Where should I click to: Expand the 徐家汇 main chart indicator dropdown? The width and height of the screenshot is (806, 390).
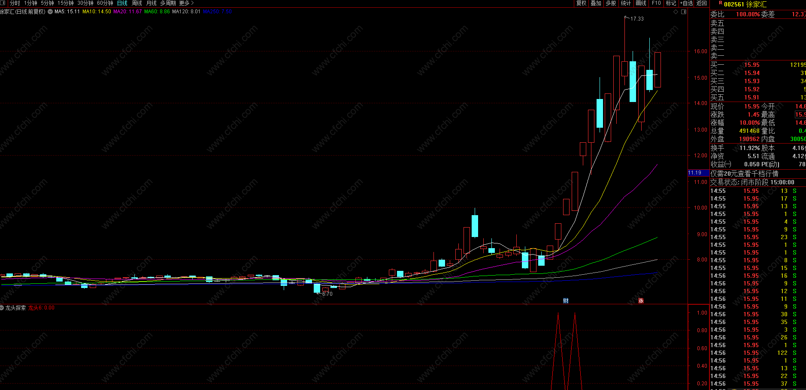click(50, 12)
